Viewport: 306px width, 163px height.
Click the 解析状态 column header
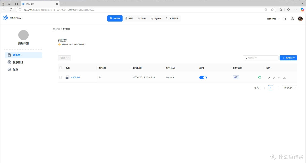(x=237, y=68)
